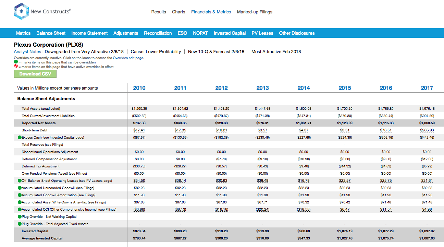Click 2016 Short-Term Debt value $78.51

386,130
